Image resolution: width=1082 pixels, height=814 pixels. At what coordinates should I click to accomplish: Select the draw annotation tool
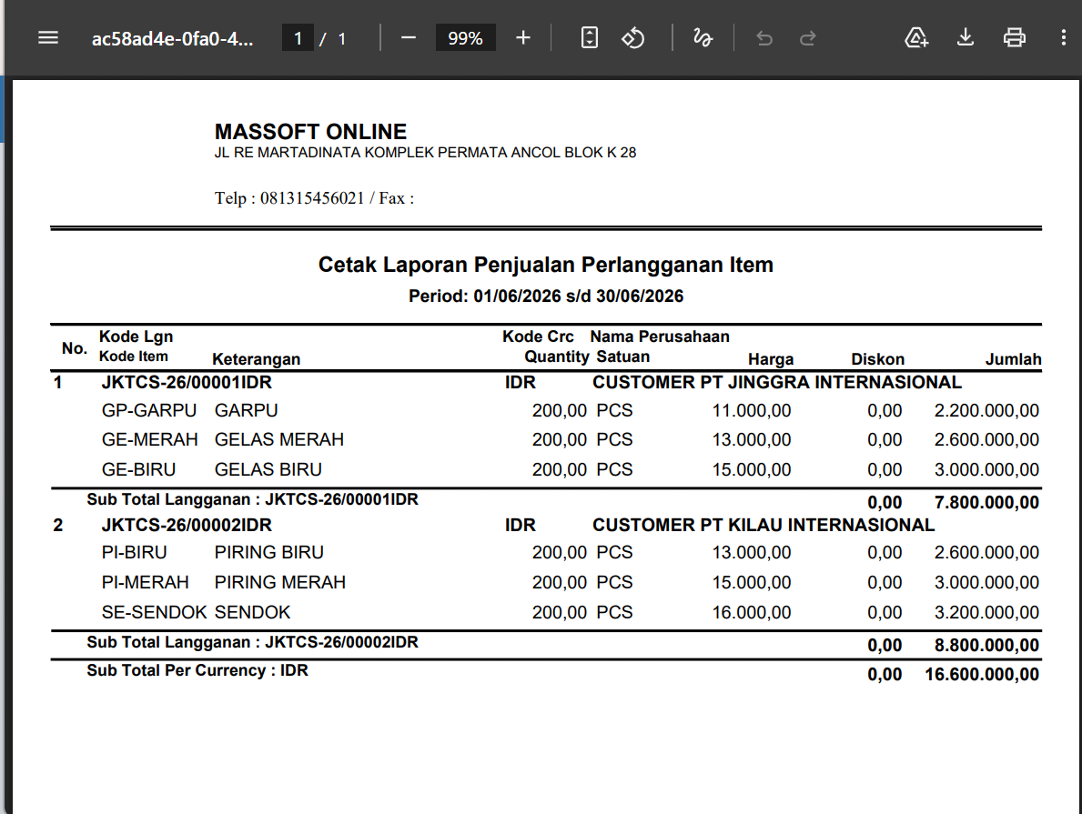(x=703, y=38)
